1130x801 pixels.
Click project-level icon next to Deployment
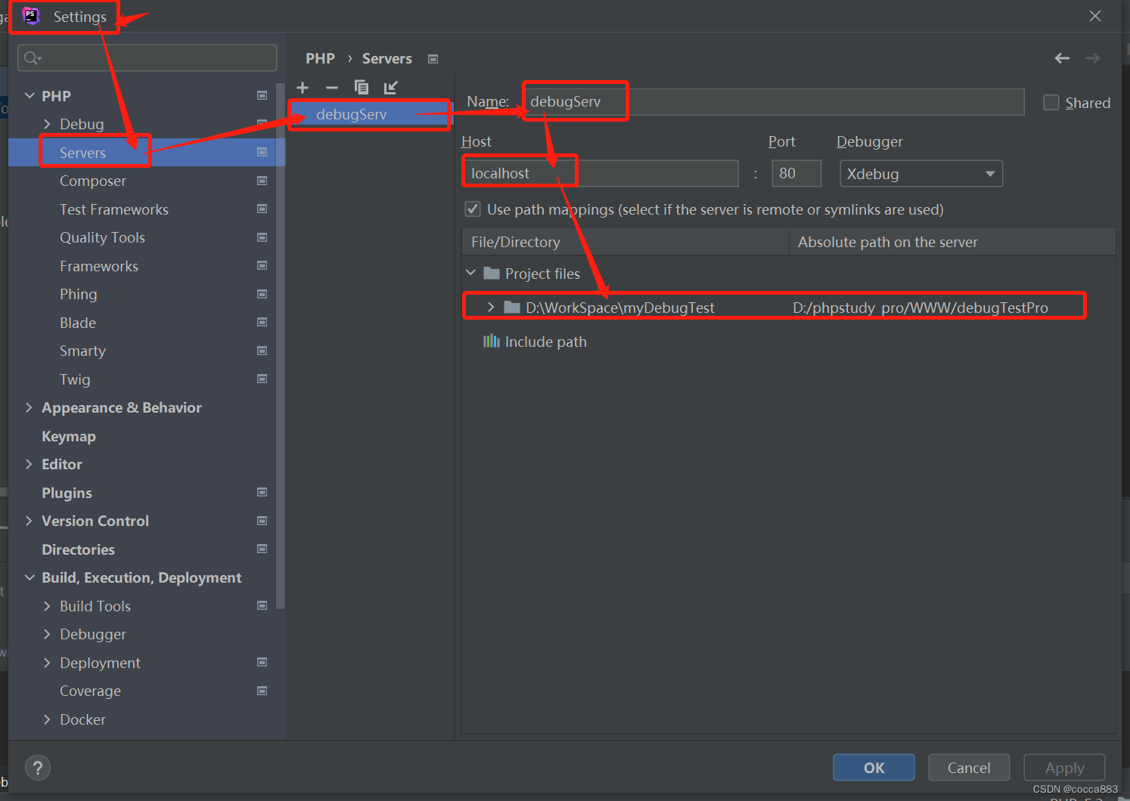(x=262, y=662)
